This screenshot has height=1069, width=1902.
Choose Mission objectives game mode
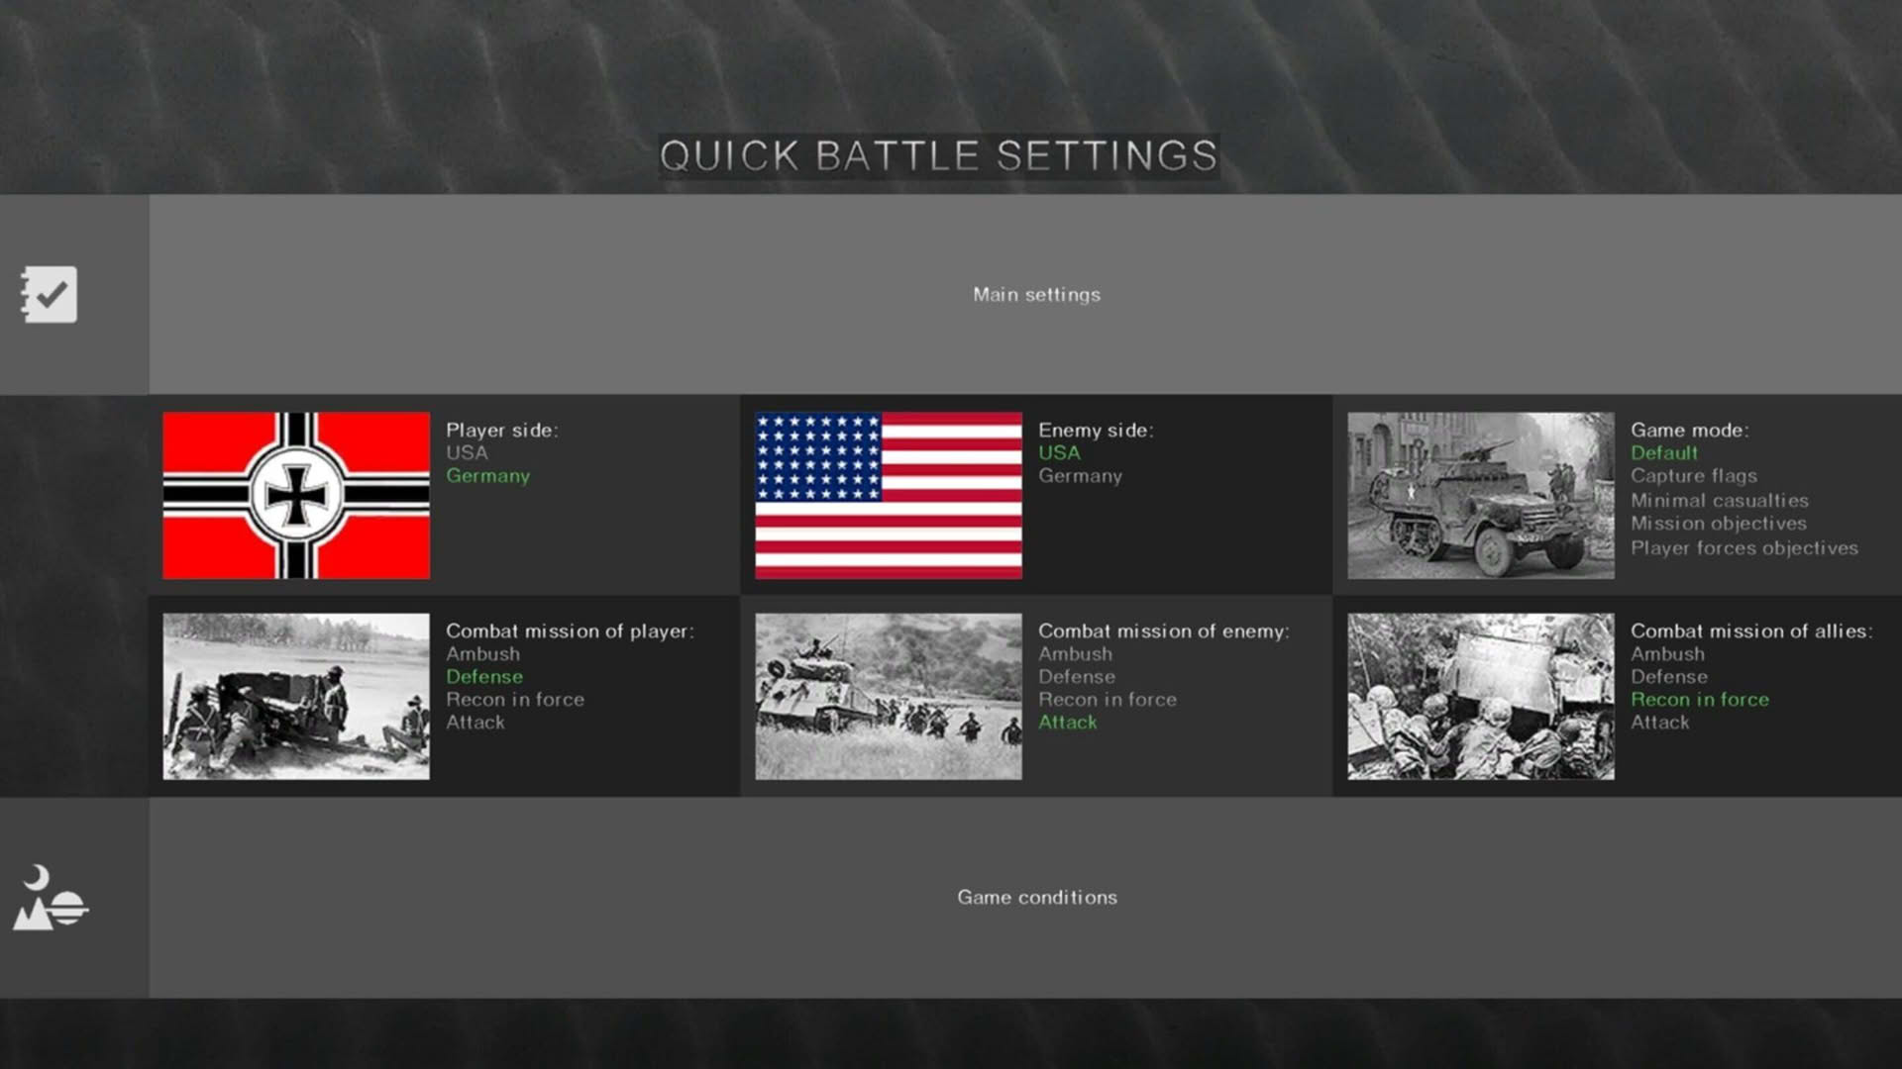[x=1719, y=524]
